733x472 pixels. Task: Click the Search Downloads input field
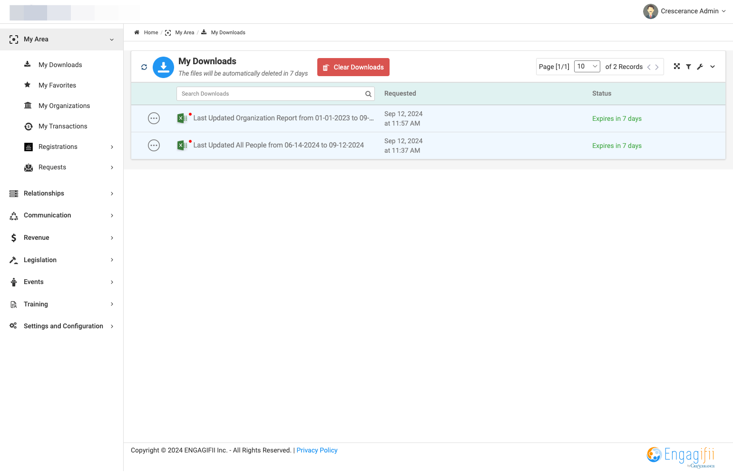275,94
